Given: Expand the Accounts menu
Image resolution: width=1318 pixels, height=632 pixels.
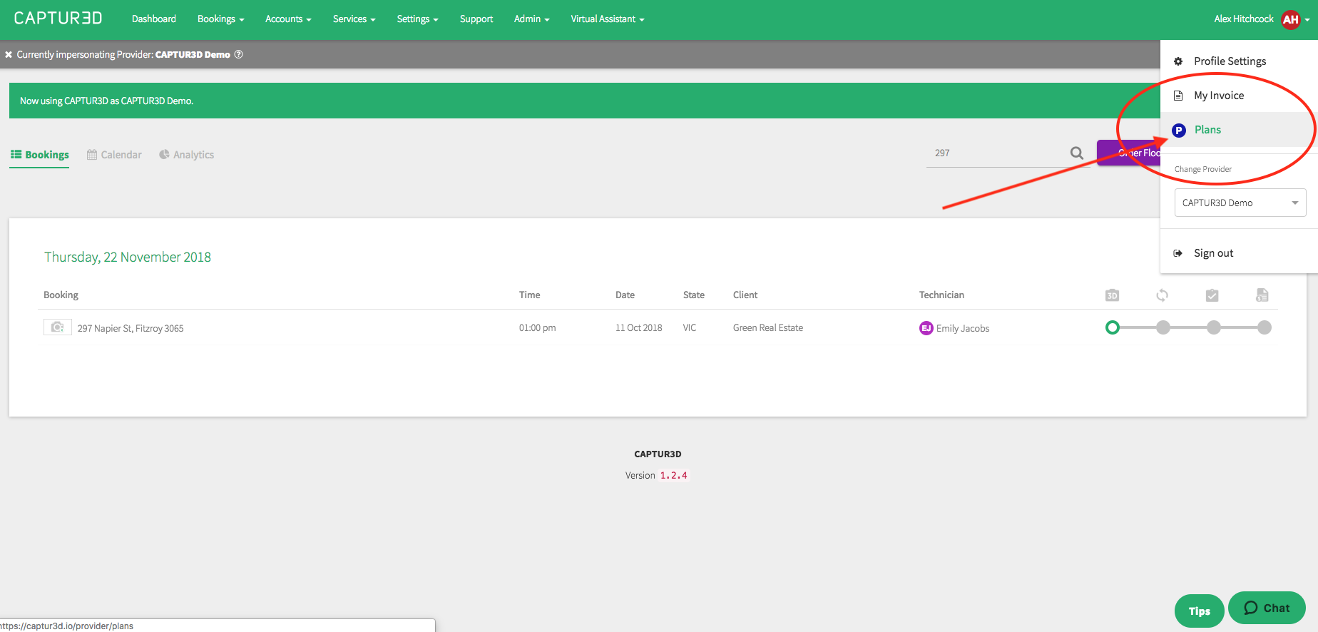Looking at the screenshot, I should tap(288, 19).
